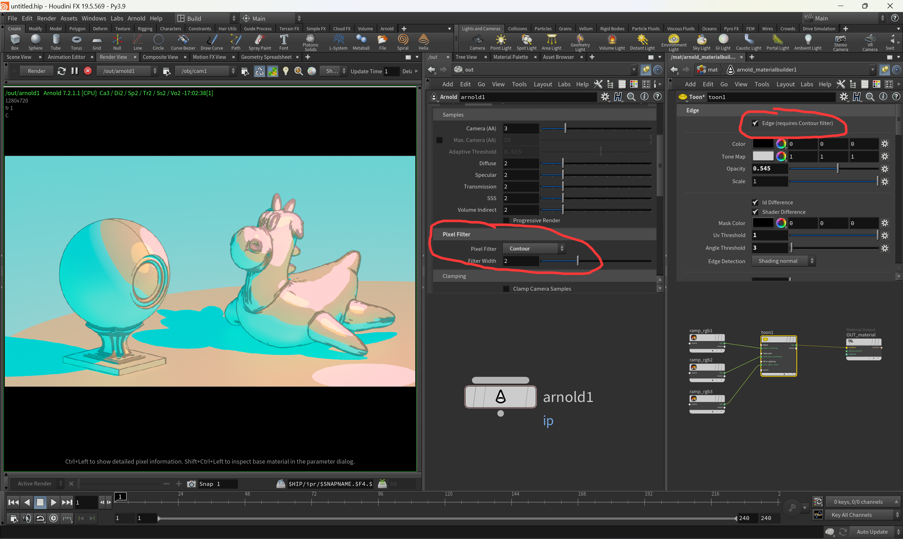The image size is (903, 539).
Task: Select the Box shelf tool
Action: click(15, 42)
